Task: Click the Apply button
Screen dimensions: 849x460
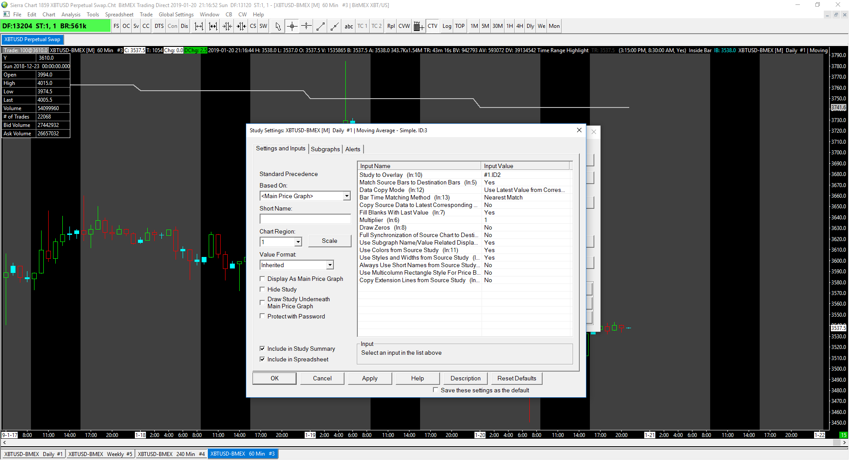Action: point(370,378)
